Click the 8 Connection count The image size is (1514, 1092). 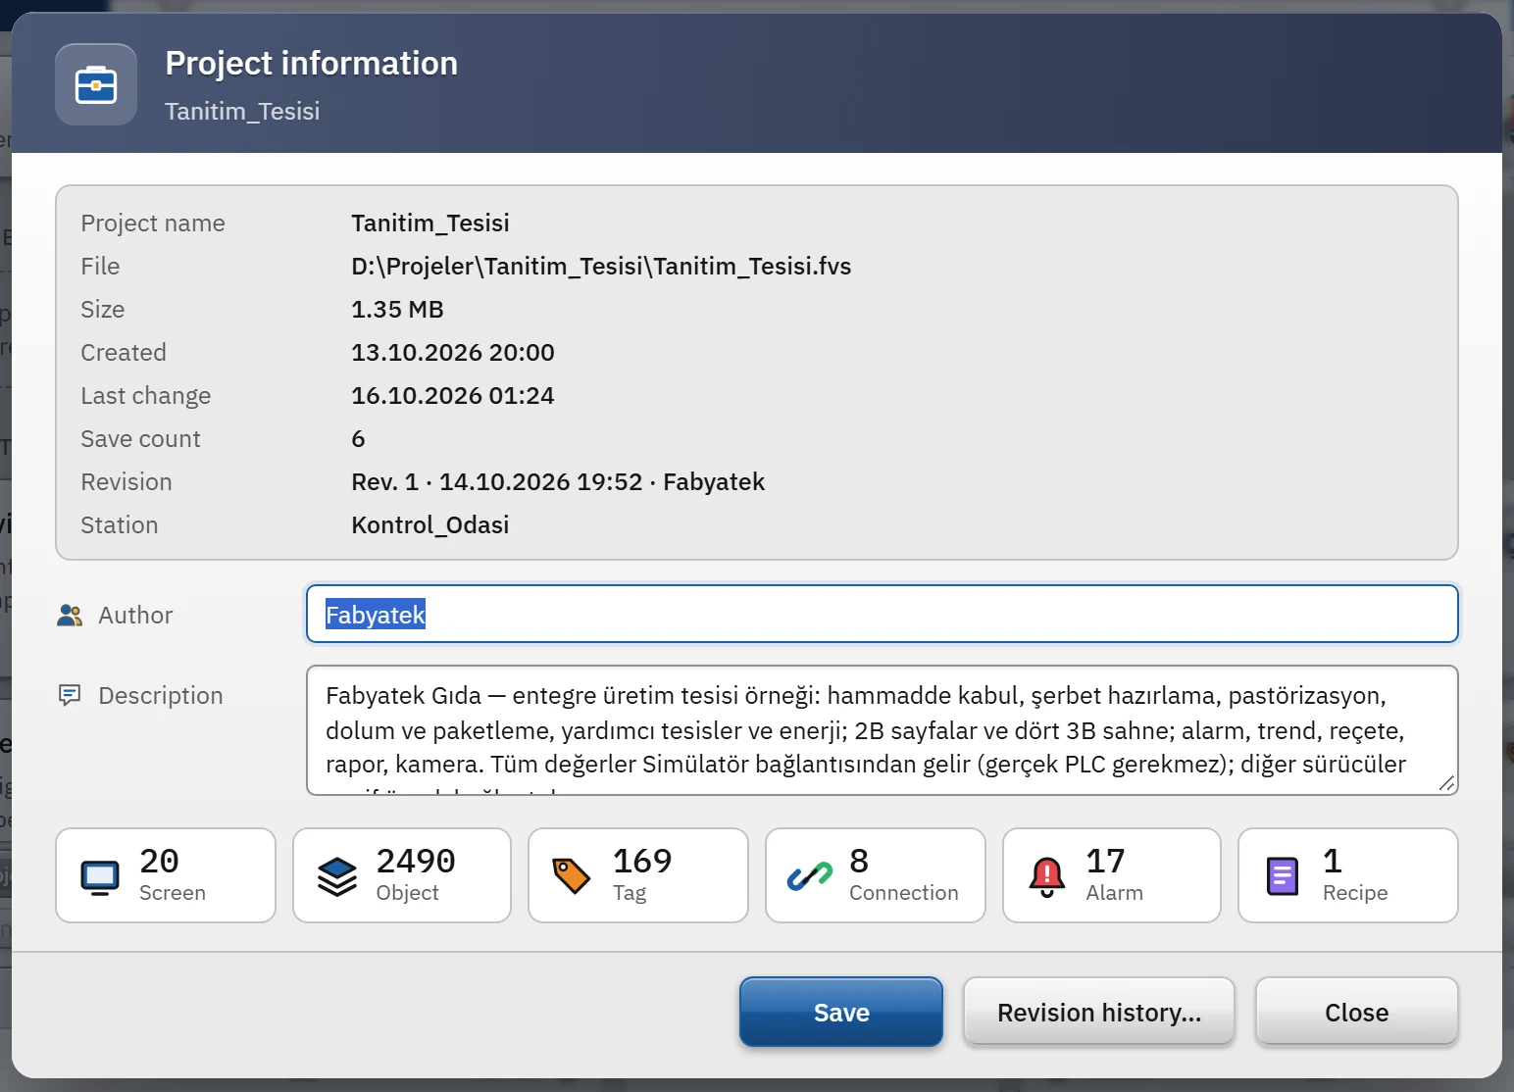coord(859,861)
